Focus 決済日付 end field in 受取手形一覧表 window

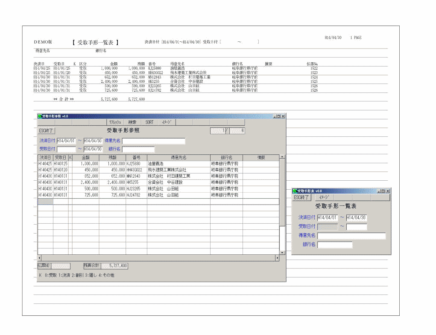click(357, 218)
